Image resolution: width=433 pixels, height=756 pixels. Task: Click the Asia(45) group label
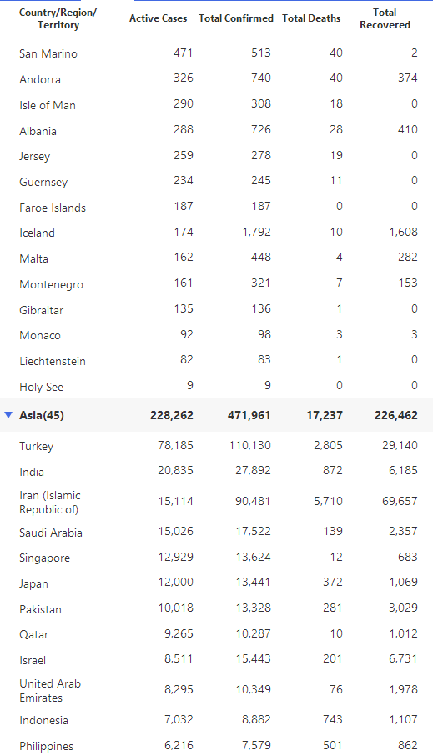tap(42, 415)
